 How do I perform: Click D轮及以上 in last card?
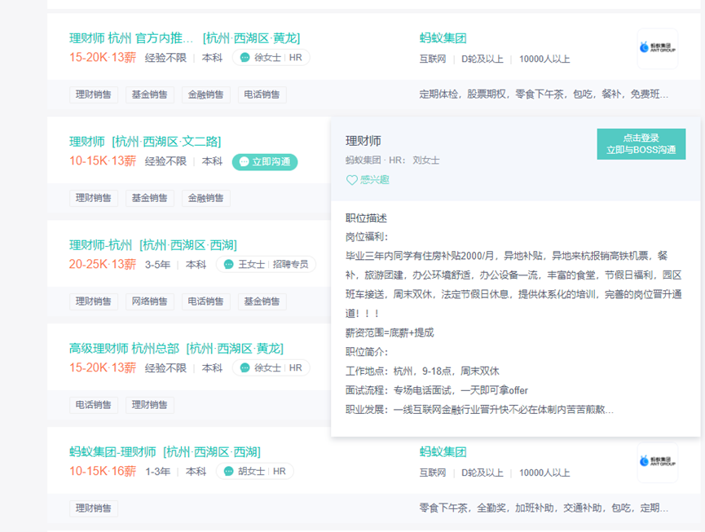482,473
